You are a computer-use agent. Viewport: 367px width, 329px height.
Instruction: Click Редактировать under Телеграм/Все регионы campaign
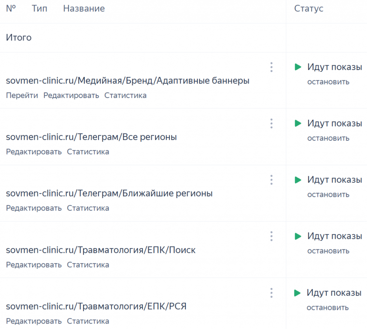click(34, 152)
